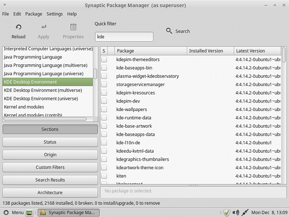Click the volume speaker icon in tray
This screenshot has width=289, height=217.
coord(236,213)
